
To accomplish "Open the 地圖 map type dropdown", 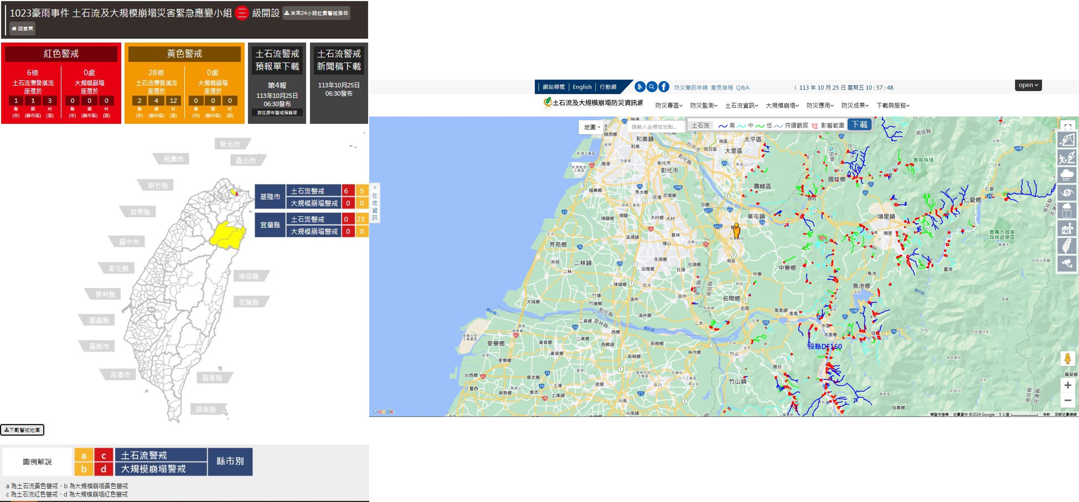I will [591, 127].
